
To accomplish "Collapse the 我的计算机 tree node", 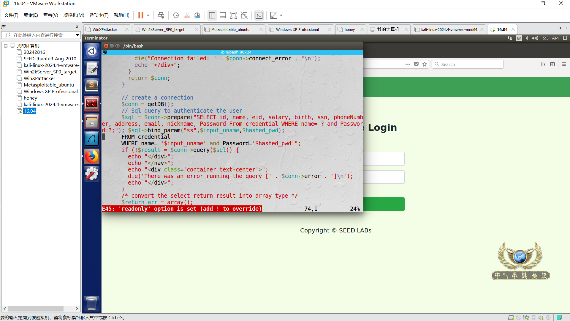I will pyautogui.click(x=6, y=46).
